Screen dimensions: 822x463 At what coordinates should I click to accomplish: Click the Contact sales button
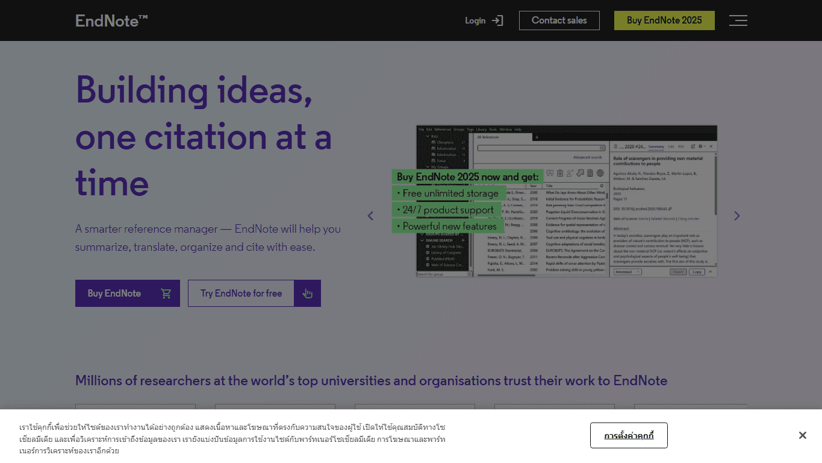(559, 20)
